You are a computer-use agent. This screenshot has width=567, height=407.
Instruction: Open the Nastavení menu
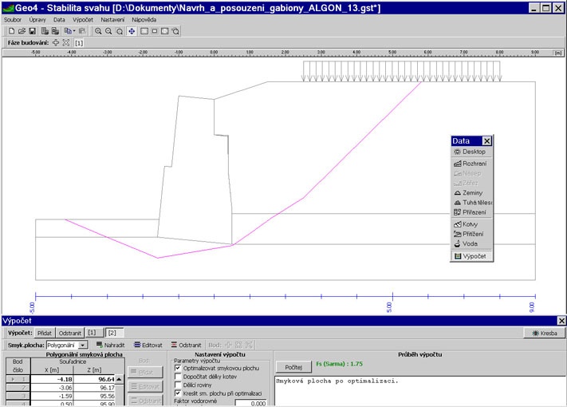pos(112,19)
